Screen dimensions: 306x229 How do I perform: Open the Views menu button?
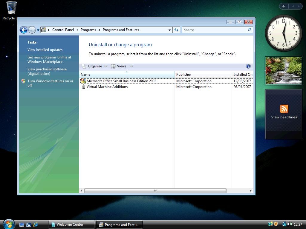(119, 66)
